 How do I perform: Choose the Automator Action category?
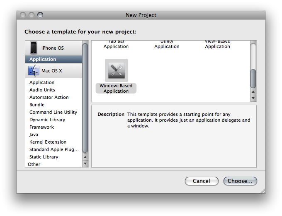pyautogui.click(x=53, y=97)
